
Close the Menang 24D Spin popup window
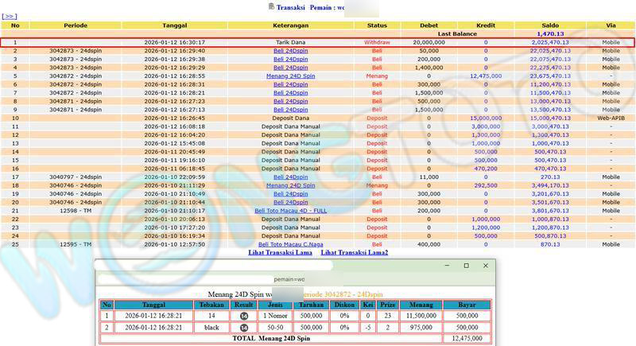tap(484, 266)
